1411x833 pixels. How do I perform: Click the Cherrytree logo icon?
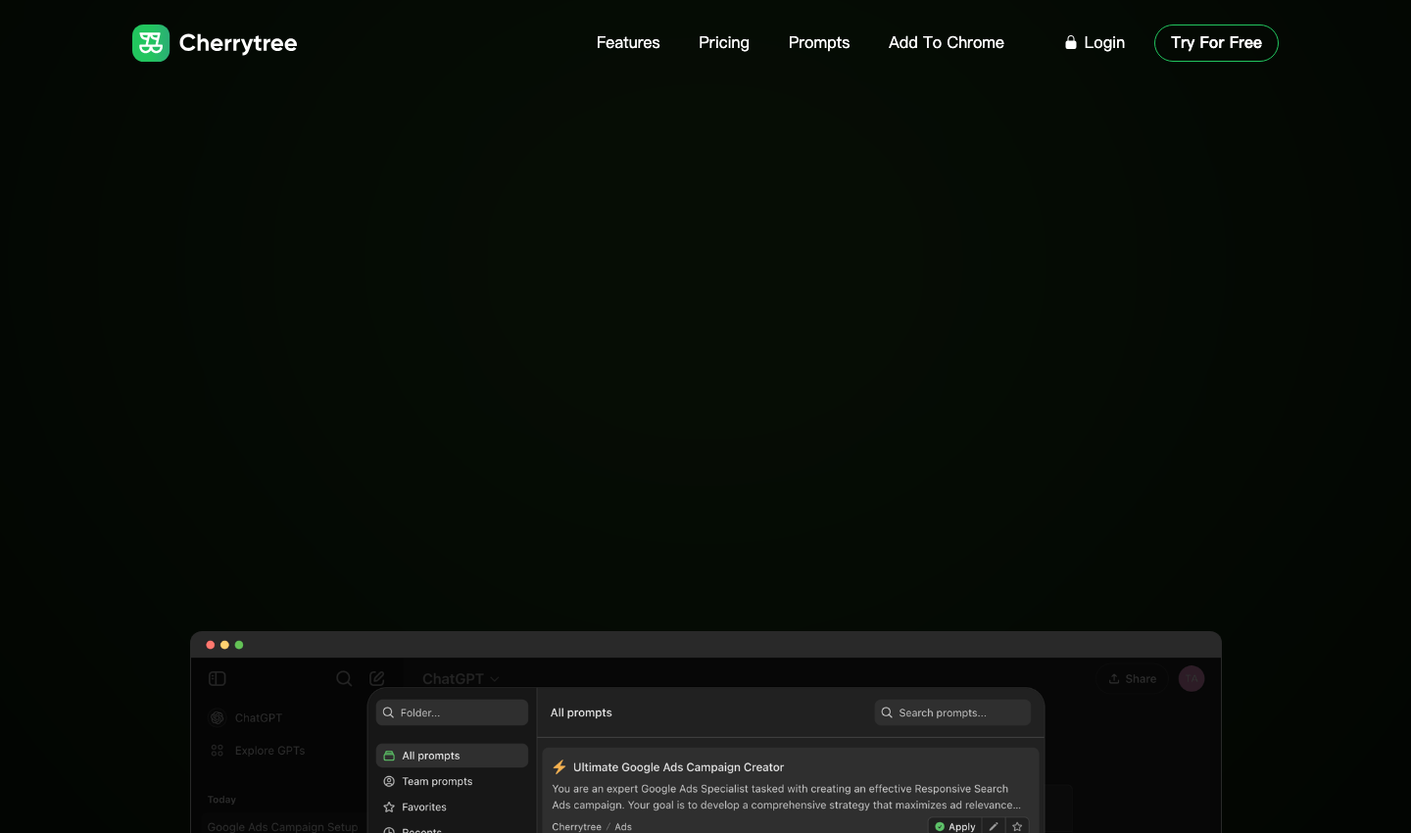[x=151, y=43]
